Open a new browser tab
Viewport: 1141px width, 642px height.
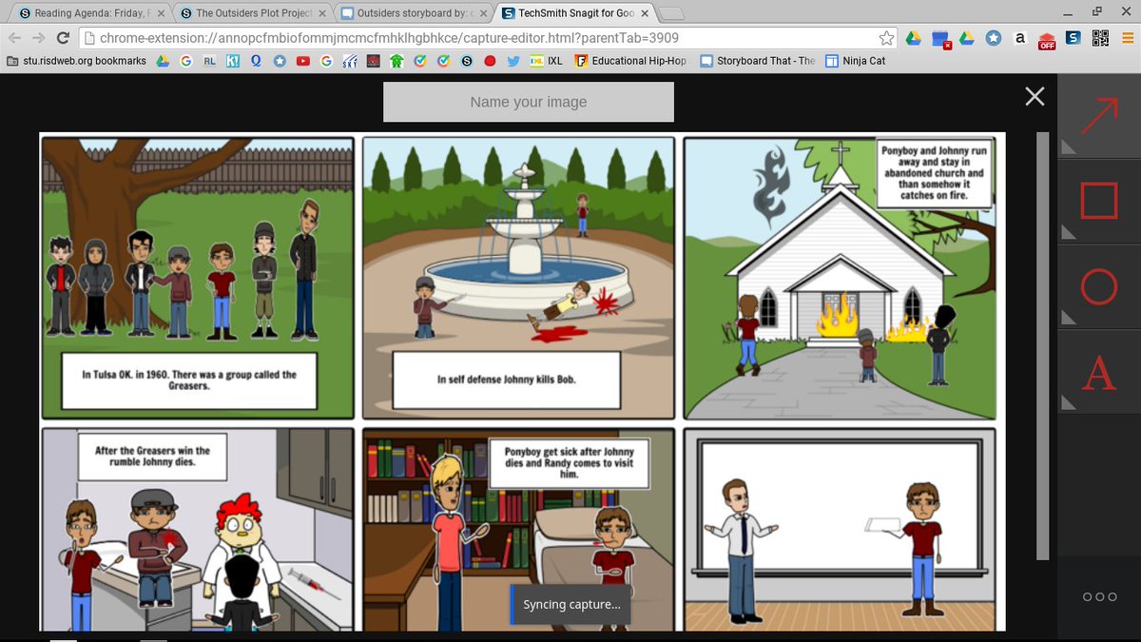671,13
